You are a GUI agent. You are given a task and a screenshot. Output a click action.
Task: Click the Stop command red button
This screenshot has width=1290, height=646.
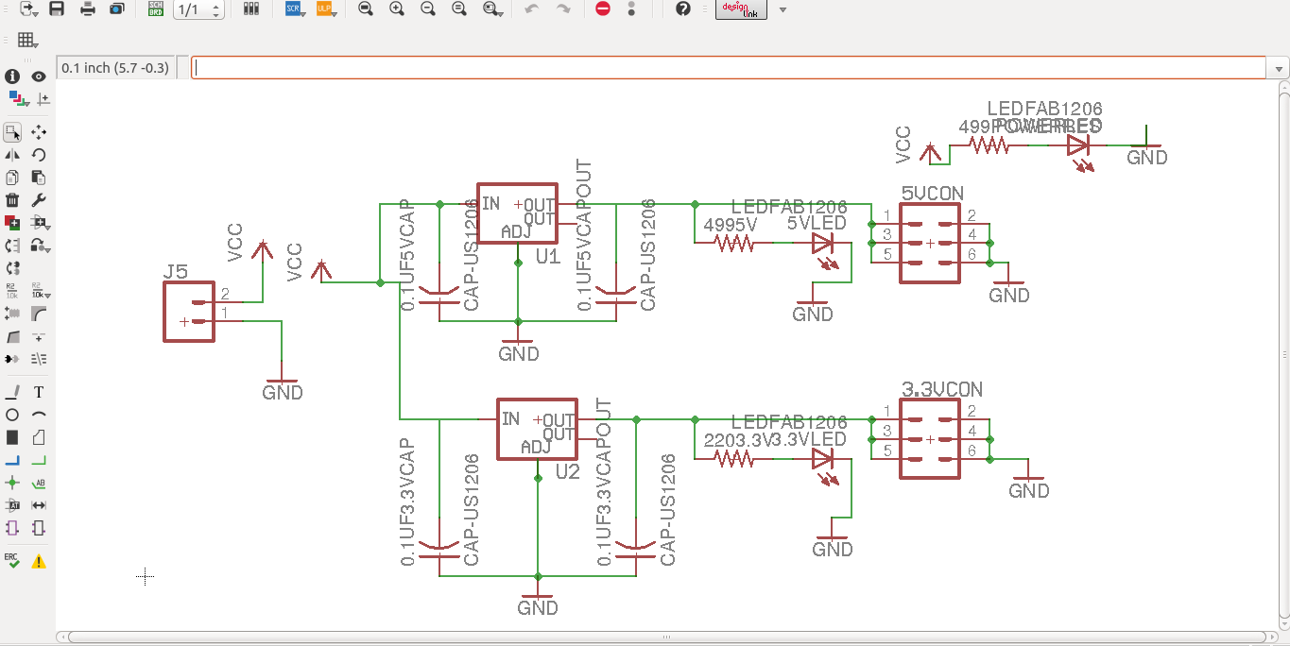(x=603, y=9)
